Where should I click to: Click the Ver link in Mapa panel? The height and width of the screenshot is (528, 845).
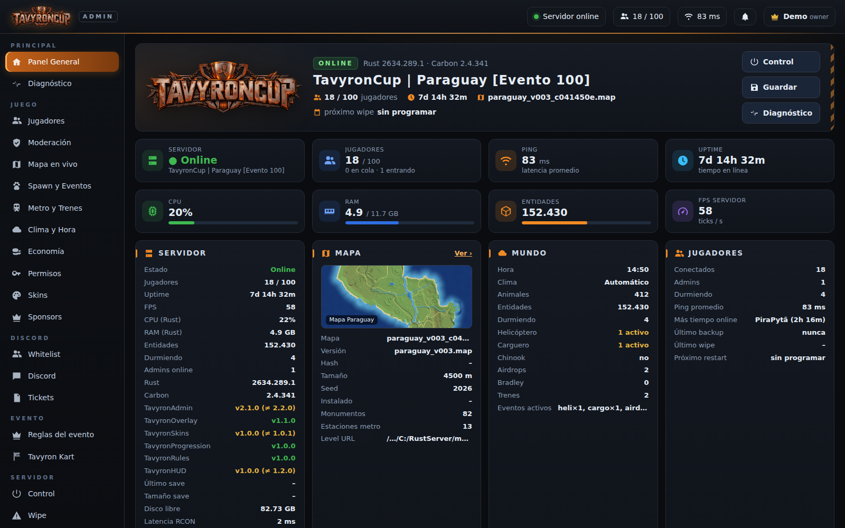click(x=463, y=253)
